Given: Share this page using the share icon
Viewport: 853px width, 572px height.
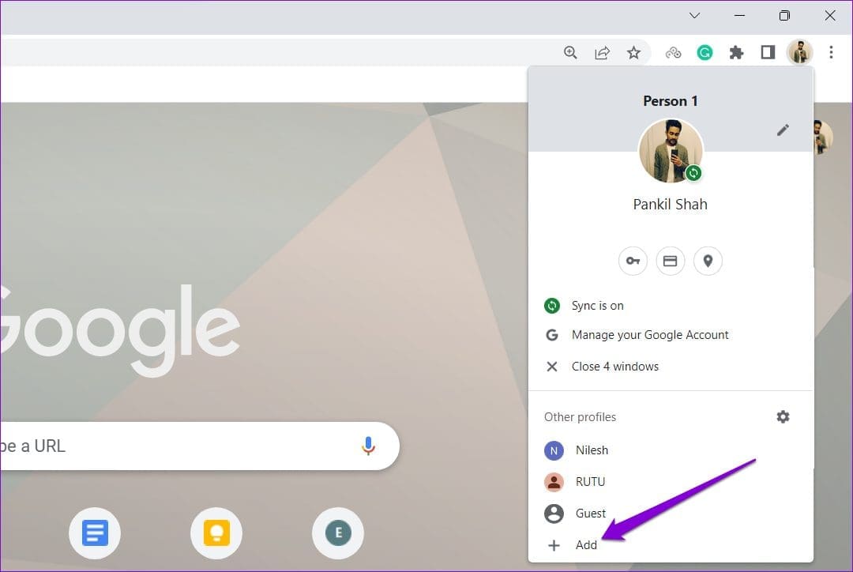Looking at the screenshot, I should [x=602, y=52].
